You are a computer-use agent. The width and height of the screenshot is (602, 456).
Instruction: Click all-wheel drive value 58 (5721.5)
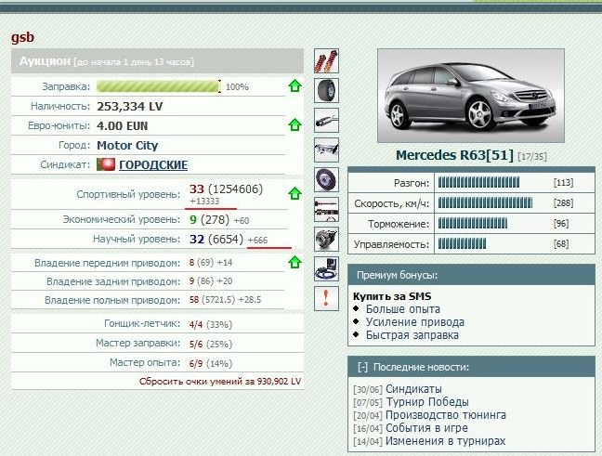(x=212, y=300)
